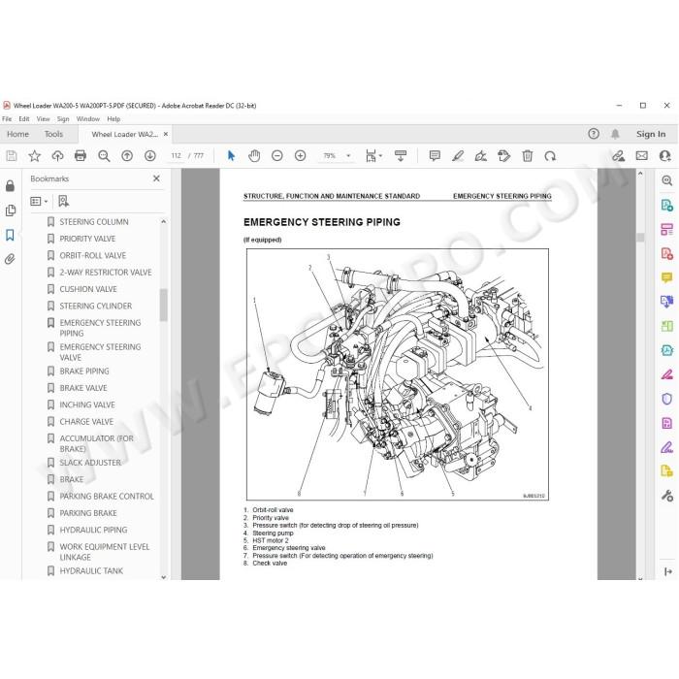
Task: Add to favorites with the star icon
Action: (x=35, y=156)
